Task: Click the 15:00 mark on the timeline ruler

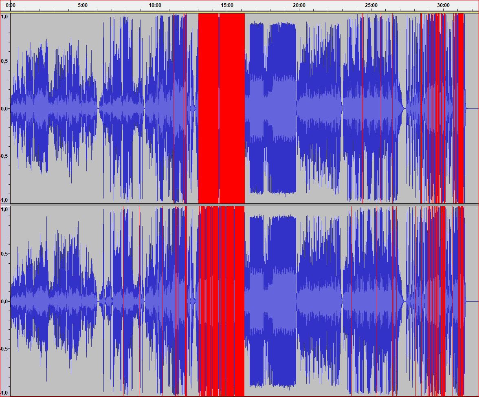Action: (x=227, y=5)
